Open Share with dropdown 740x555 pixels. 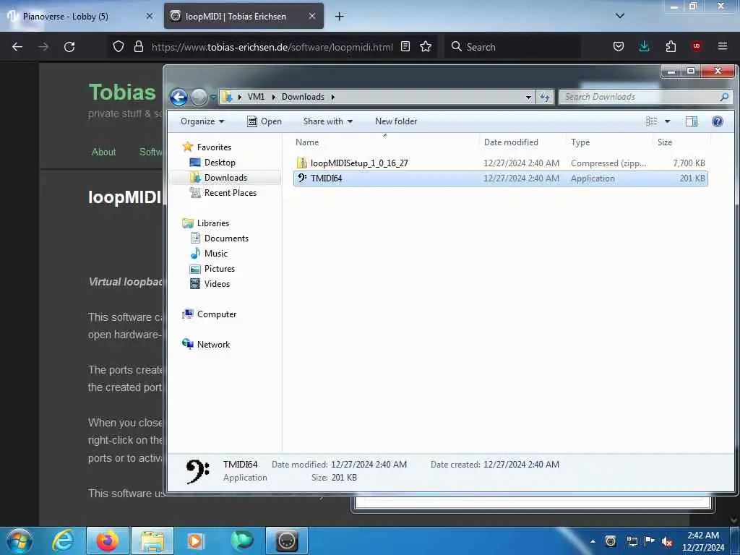coord(327,121)
